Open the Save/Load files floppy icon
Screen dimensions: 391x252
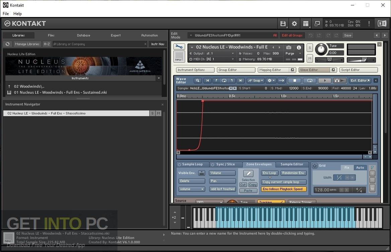283,24
